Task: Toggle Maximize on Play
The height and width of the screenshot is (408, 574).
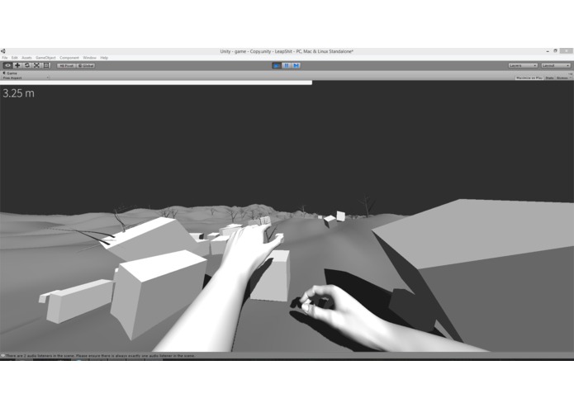Action: [x=529, y=78]
